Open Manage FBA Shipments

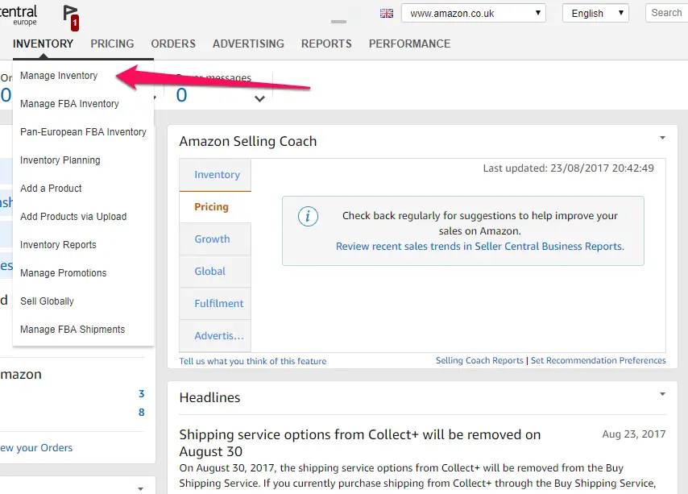pyautogui.click(x=73, y=329)
